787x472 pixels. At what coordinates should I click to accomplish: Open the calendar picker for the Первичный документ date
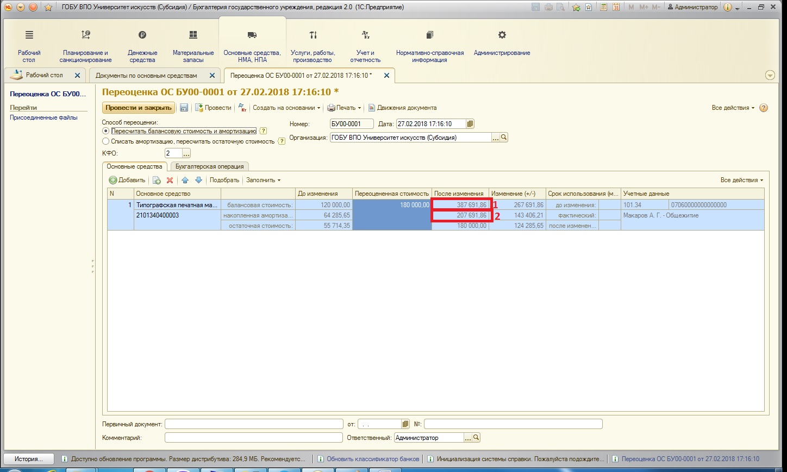(x=405, y=424)
